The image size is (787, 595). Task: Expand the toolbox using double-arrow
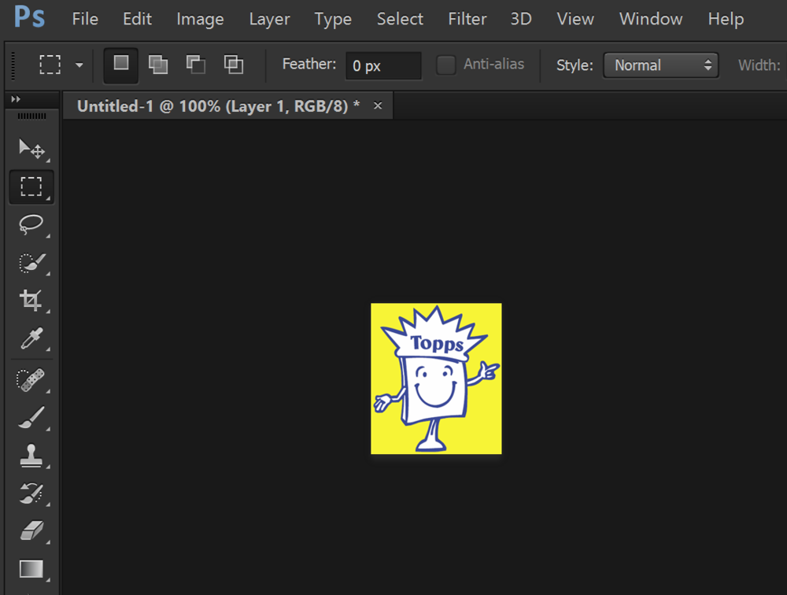[16, 99]
